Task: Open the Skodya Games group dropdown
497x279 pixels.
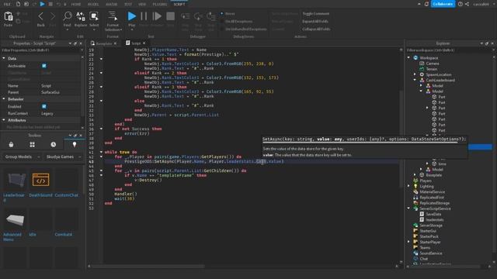Action: click(63, 157)
